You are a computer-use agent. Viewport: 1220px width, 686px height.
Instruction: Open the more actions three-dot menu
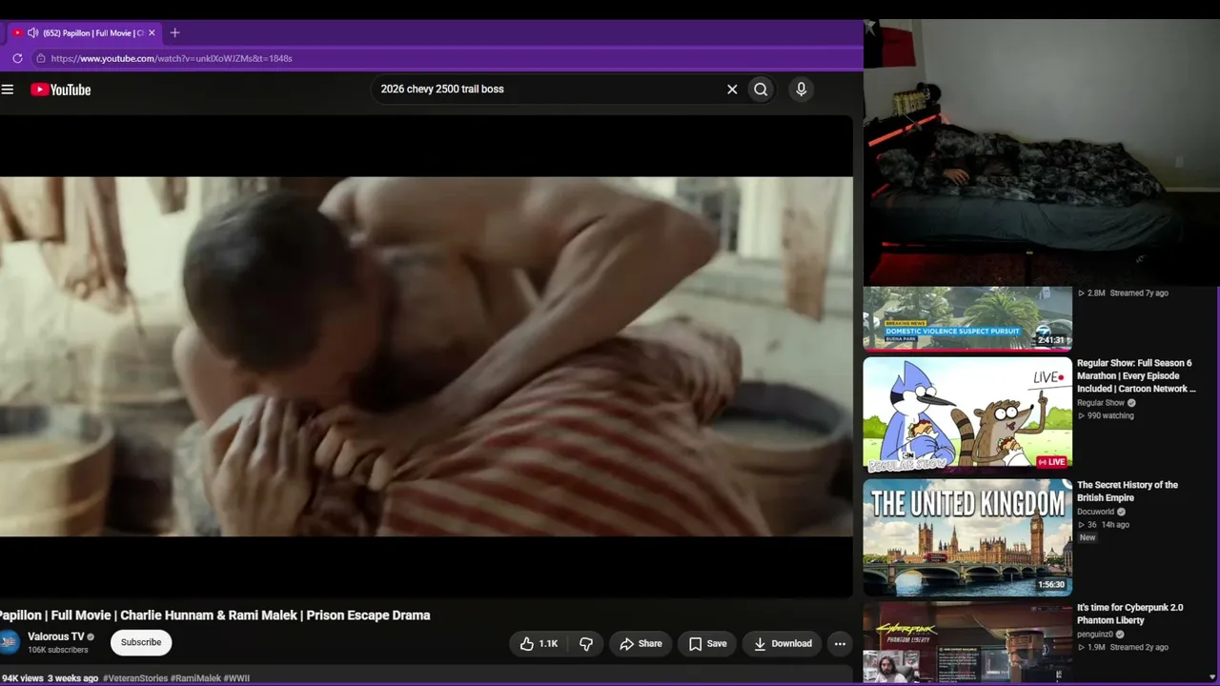click(x=840, y=644)
